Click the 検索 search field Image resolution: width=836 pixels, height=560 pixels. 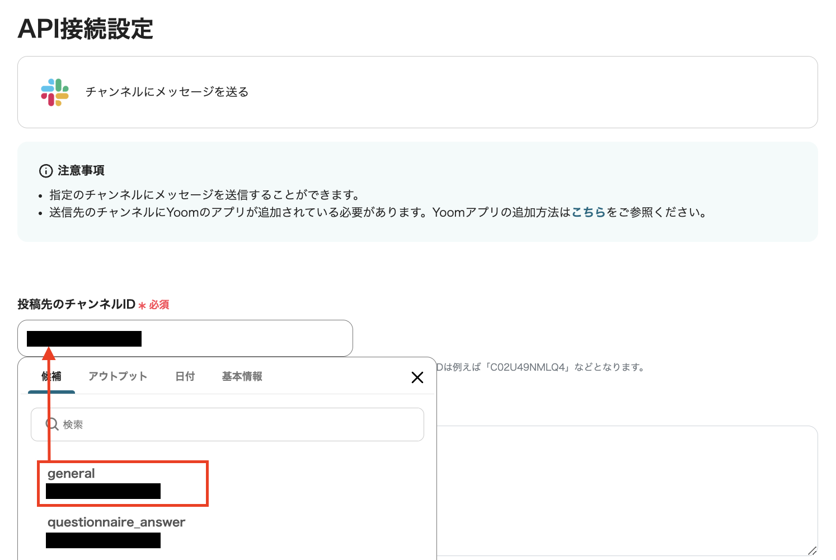point(235,424)
